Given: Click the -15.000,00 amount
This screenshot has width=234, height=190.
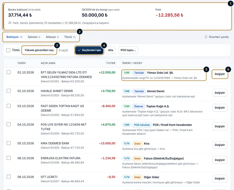Looking at the screenshot, I should 107,143.
